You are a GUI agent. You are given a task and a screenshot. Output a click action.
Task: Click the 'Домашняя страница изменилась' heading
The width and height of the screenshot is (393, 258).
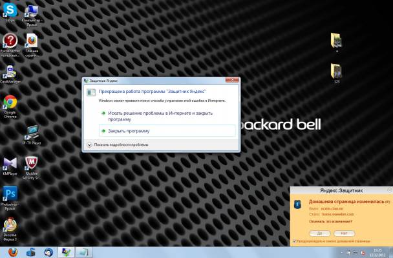pyautogui.click(x=346, y=201)
